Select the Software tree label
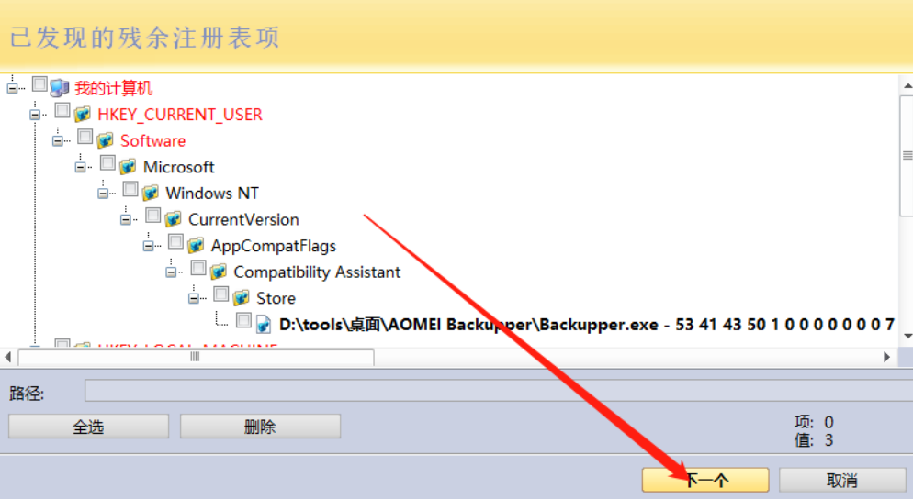Image resolution: width=913 pixels, height=499 pixels. point(153,140)
